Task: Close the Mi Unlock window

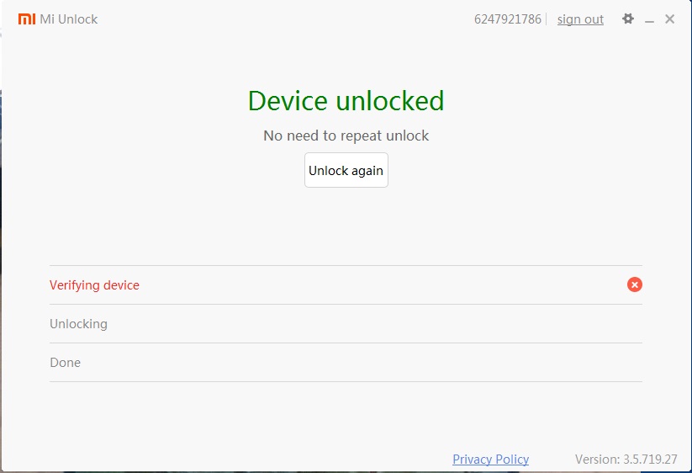Action: 670,19
